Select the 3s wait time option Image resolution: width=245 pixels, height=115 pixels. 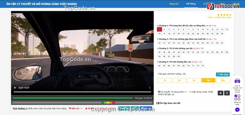pyautogui.click(x=179, y=80)
